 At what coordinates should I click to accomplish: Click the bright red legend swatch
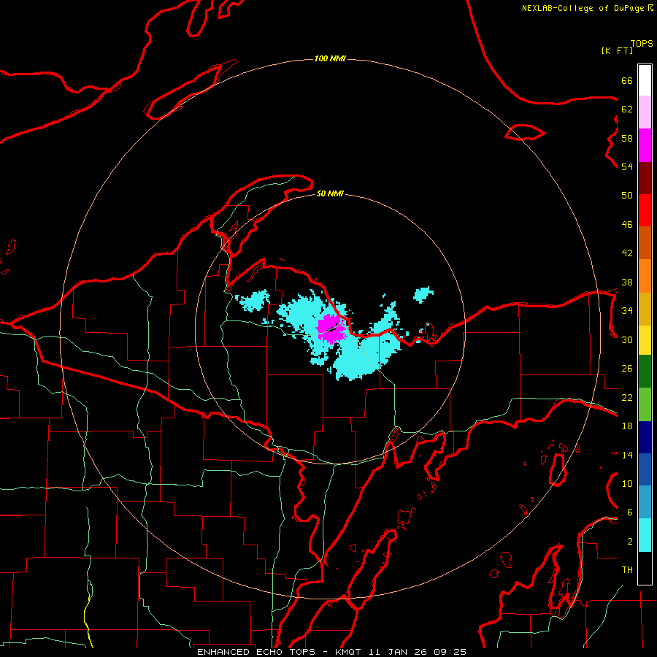(645, 211)
